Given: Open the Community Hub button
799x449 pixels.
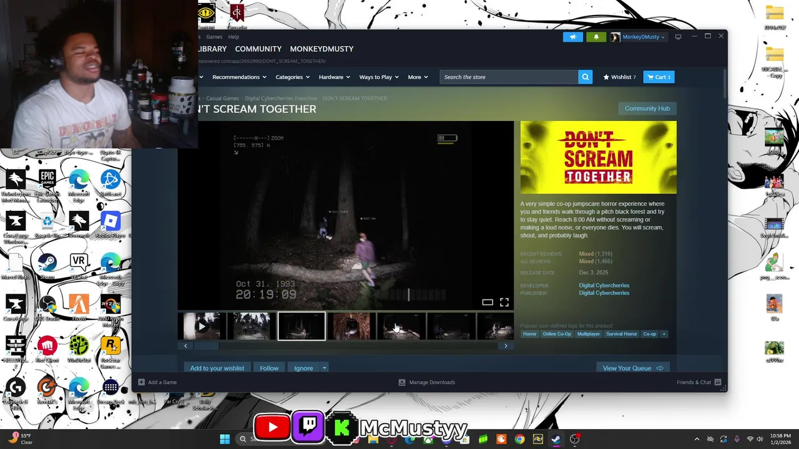Looking at the screenshot, I should coord(647,109).
